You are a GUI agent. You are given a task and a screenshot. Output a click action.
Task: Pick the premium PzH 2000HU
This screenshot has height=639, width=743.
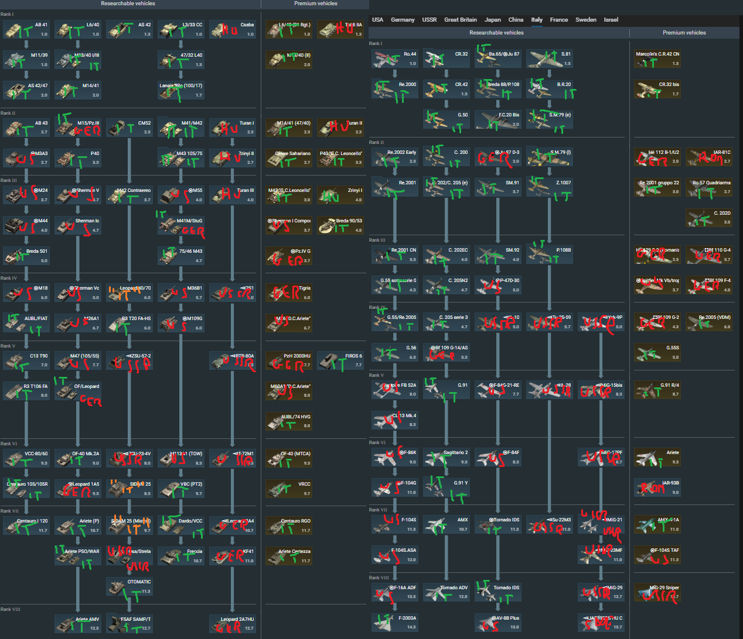click(289, 360)
